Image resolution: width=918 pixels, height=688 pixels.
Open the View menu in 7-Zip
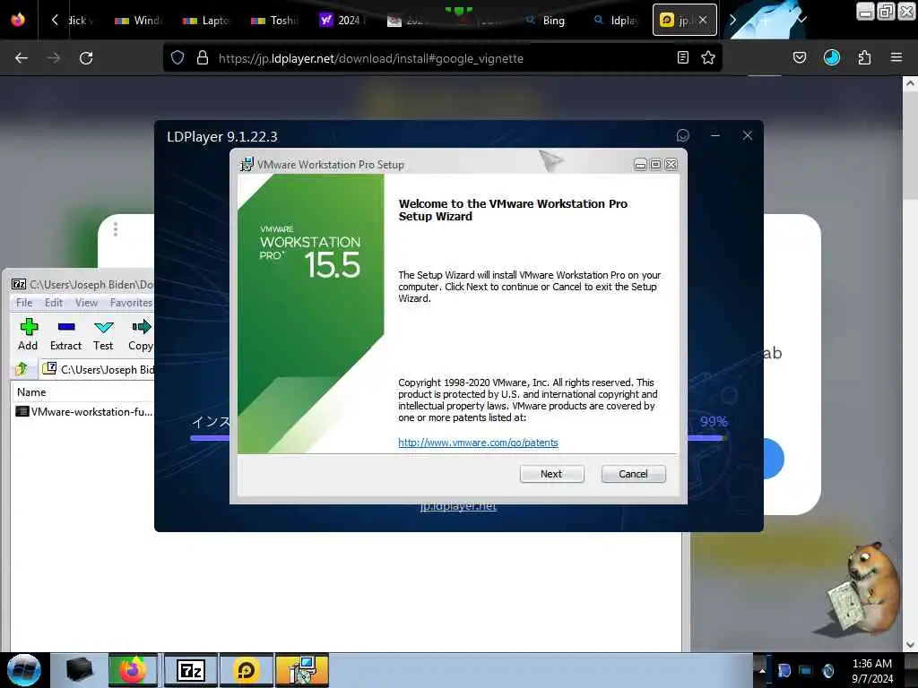coord(86,303)
